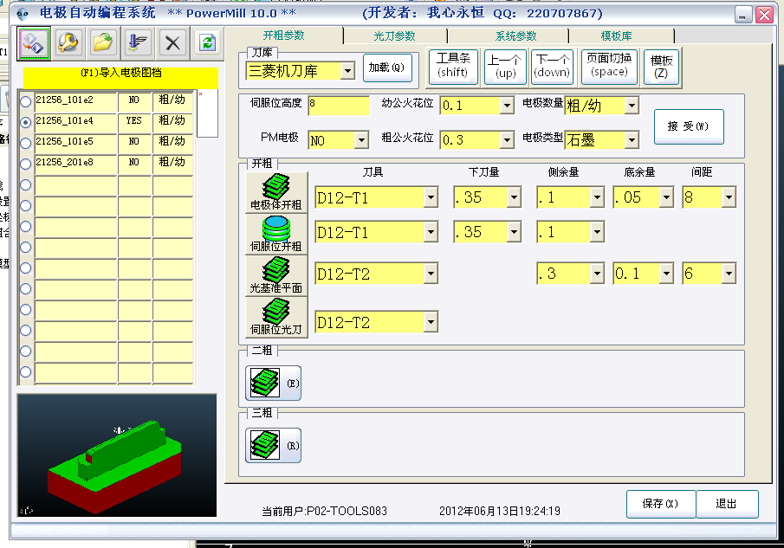Image resolution: width=784 pixels, height=548 pixels.
Task: Click the green refresh toolbar icon
Action: point(208,43)
